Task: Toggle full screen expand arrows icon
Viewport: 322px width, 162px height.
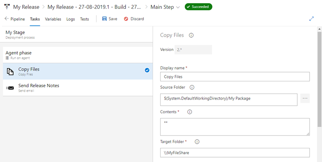Action: (x=311, y=19)
